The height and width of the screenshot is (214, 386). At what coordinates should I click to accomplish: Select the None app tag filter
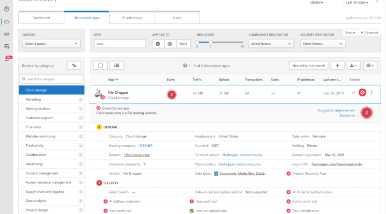pyautogui.click(x=183, y=44)
